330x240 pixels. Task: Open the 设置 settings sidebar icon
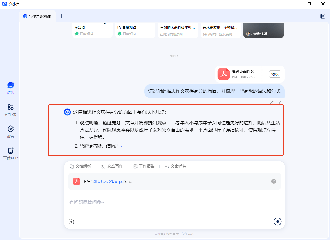pyautogui.click(x=11, y=132)
